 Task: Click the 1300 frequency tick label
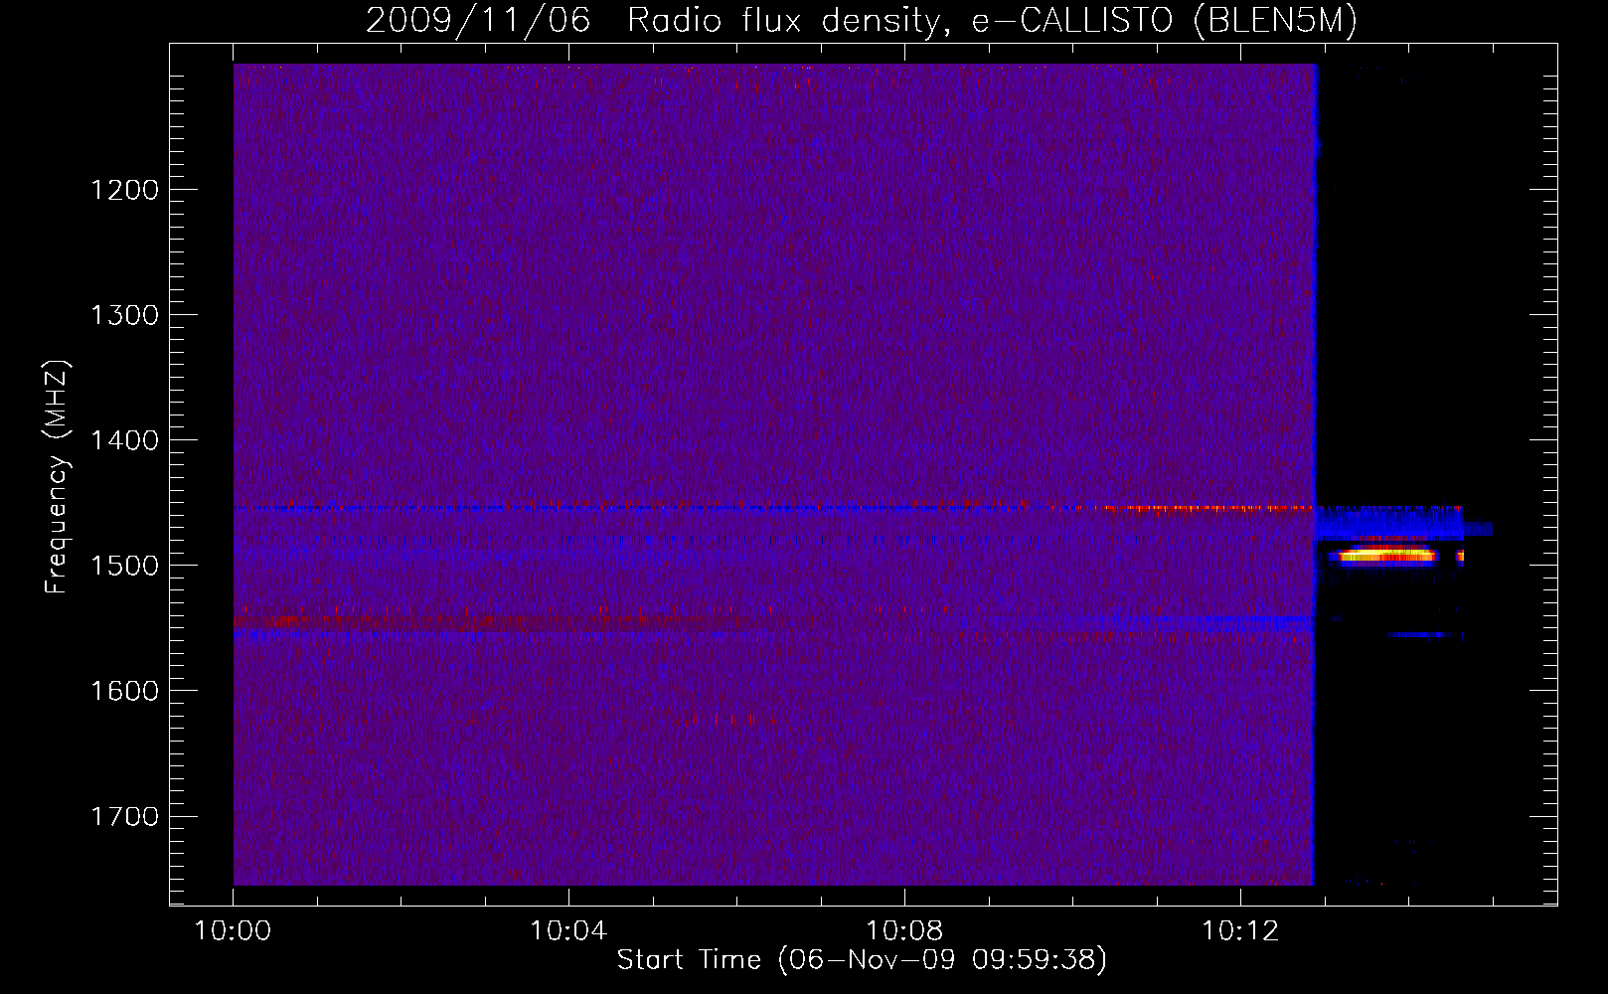coord(124,315)
